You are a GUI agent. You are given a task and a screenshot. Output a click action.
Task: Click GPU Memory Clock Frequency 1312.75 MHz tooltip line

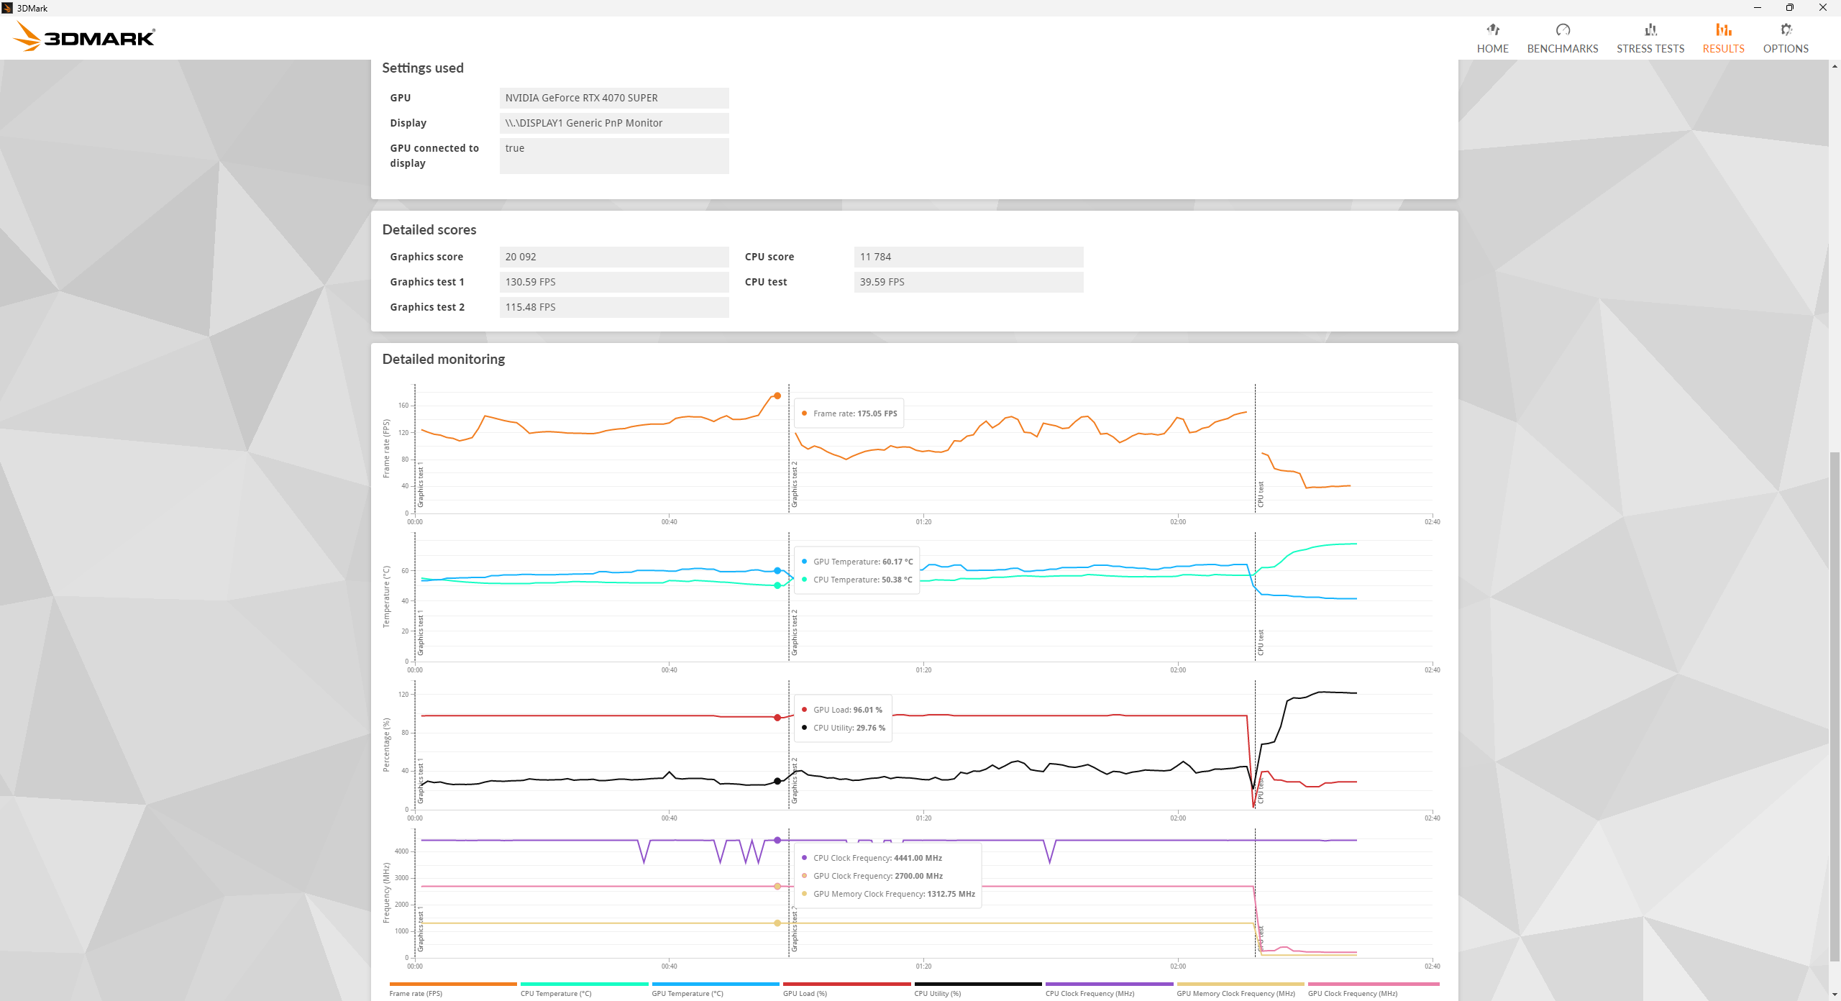888,894
